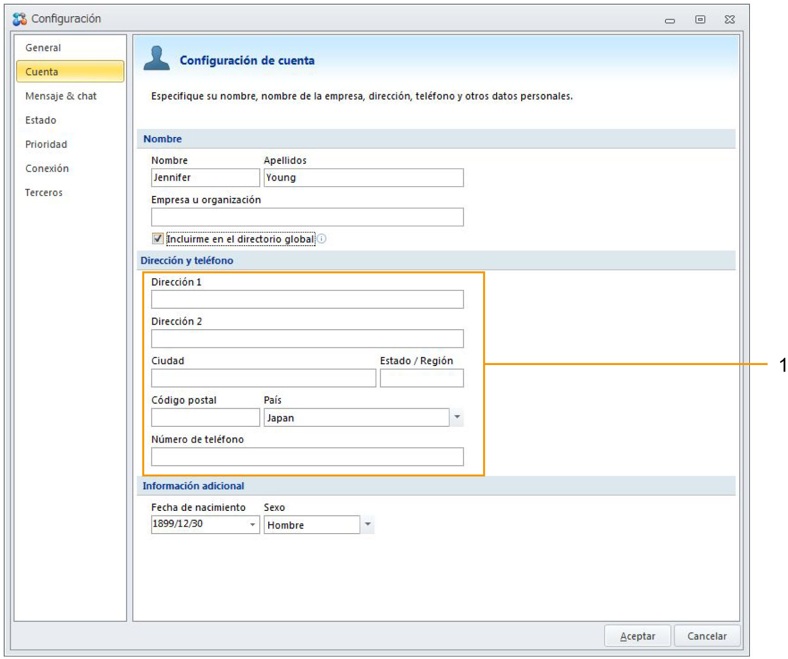The image size is (788, 659).
Task: Focus the Empresa u organización field
Action: click(307, 217)
